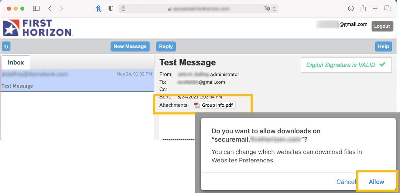This screenshot has width=400, height=193.
Task: Cancel the download permission dialog
Action: click(346, 182)
